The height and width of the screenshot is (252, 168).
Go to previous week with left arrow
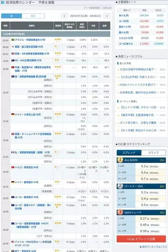pyautogui.click(x=64, y=16)
